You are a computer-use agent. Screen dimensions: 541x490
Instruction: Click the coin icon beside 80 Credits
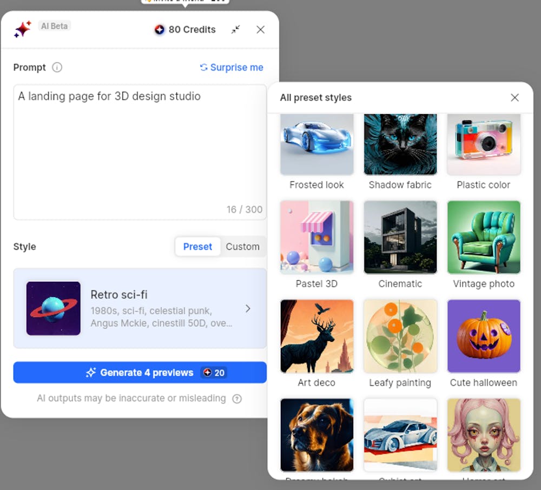click(159, 30)
